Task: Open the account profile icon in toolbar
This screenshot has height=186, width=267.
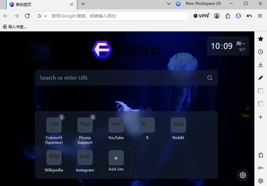Action: (x=217, y=16)
